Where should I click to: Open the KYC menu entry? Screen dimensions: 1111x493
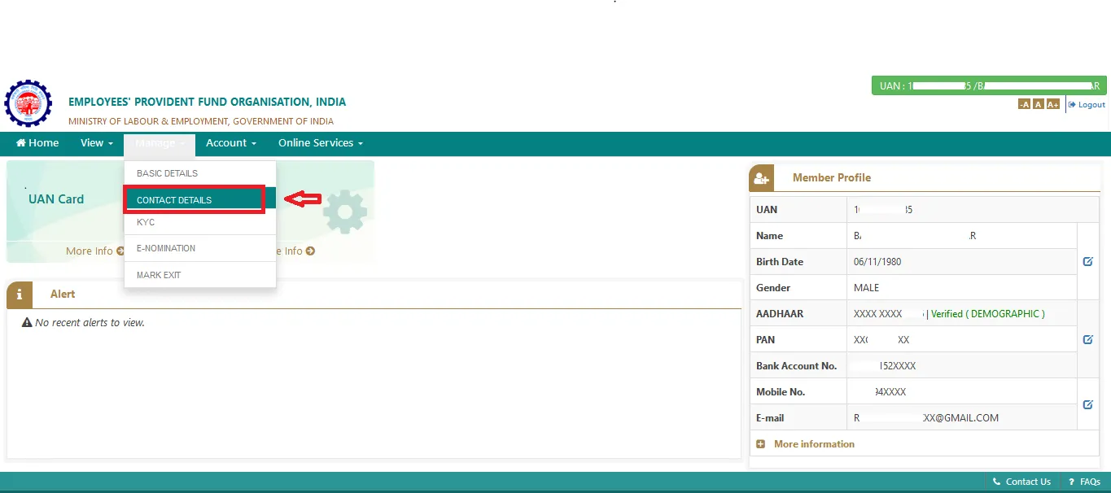200,222
